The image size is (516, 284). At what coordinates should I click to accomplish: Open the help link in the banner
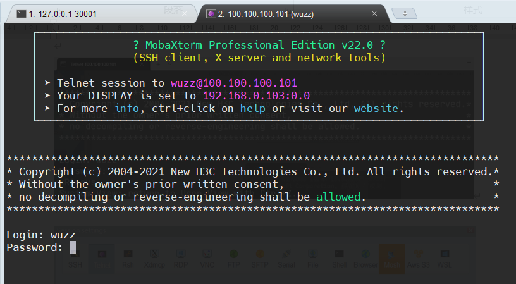pyautogui.click(x=253, y=108)
